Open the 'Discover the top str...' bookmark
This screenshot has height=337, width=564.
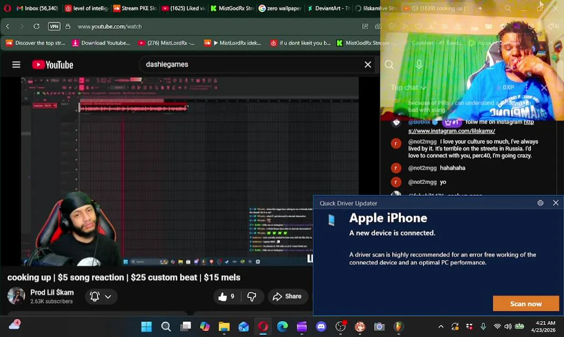35,43
